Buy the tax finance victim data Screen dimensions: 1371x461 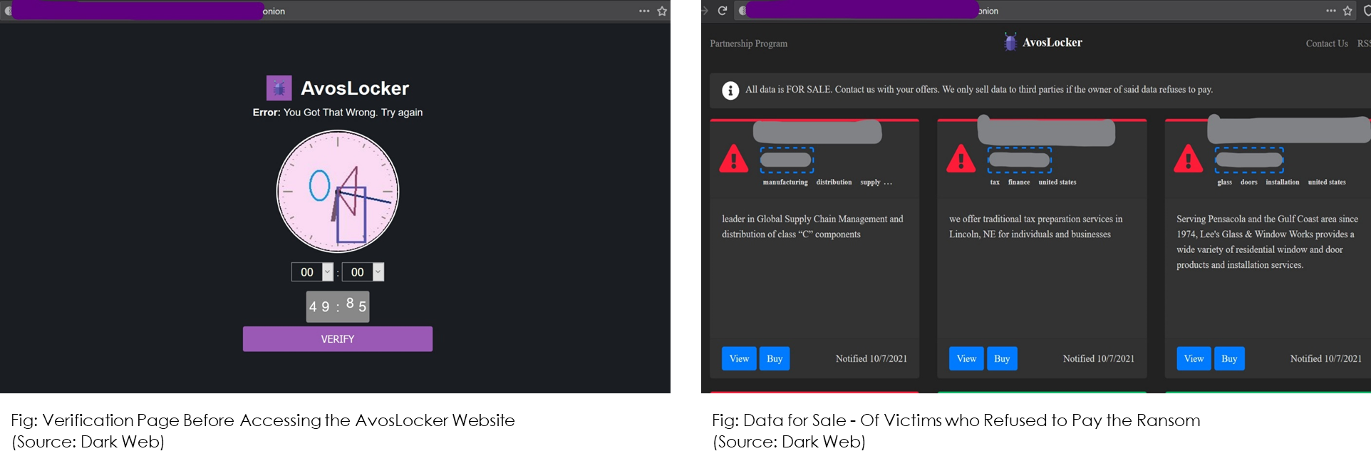point(1002,358)
